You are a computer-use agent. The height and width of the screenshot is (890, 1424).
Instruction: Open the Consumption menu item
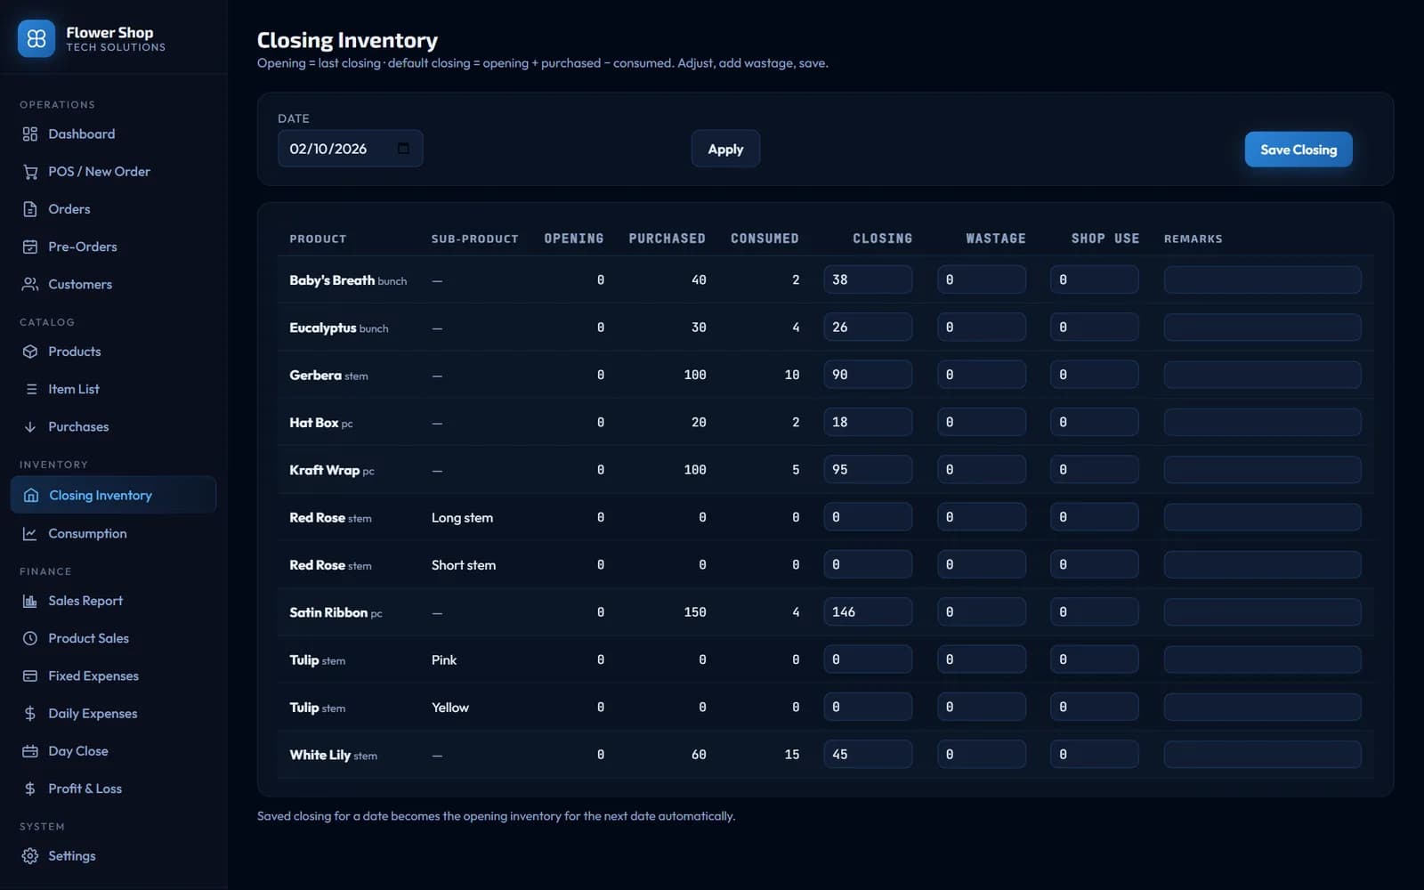pyautogui.click(x=113, y=534)
